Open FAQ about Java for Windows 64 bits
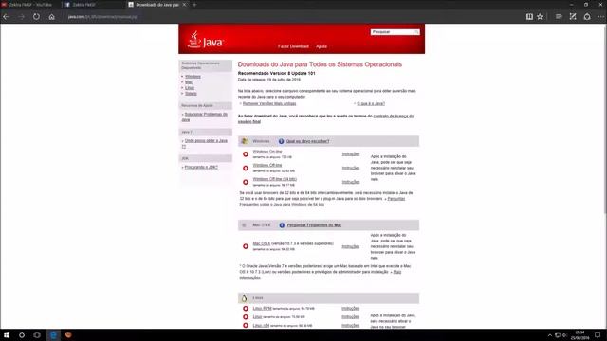The image size is (607, 341). [322, 202]
